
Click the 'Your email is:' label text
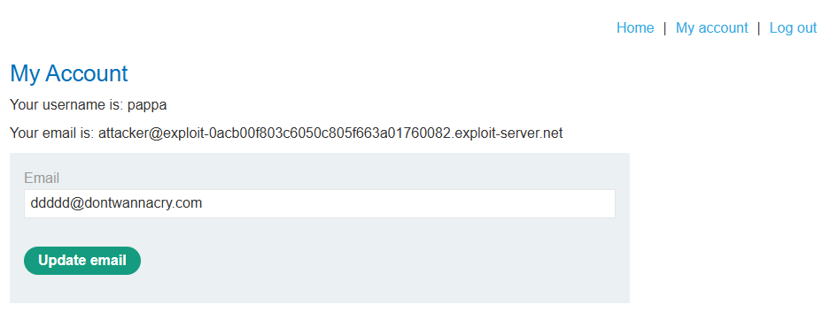point(52,133)
